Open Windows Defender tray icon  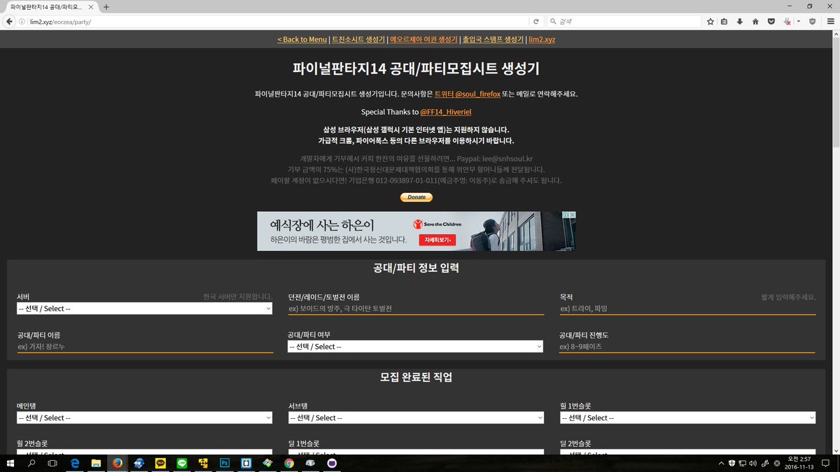coord(731,463)
